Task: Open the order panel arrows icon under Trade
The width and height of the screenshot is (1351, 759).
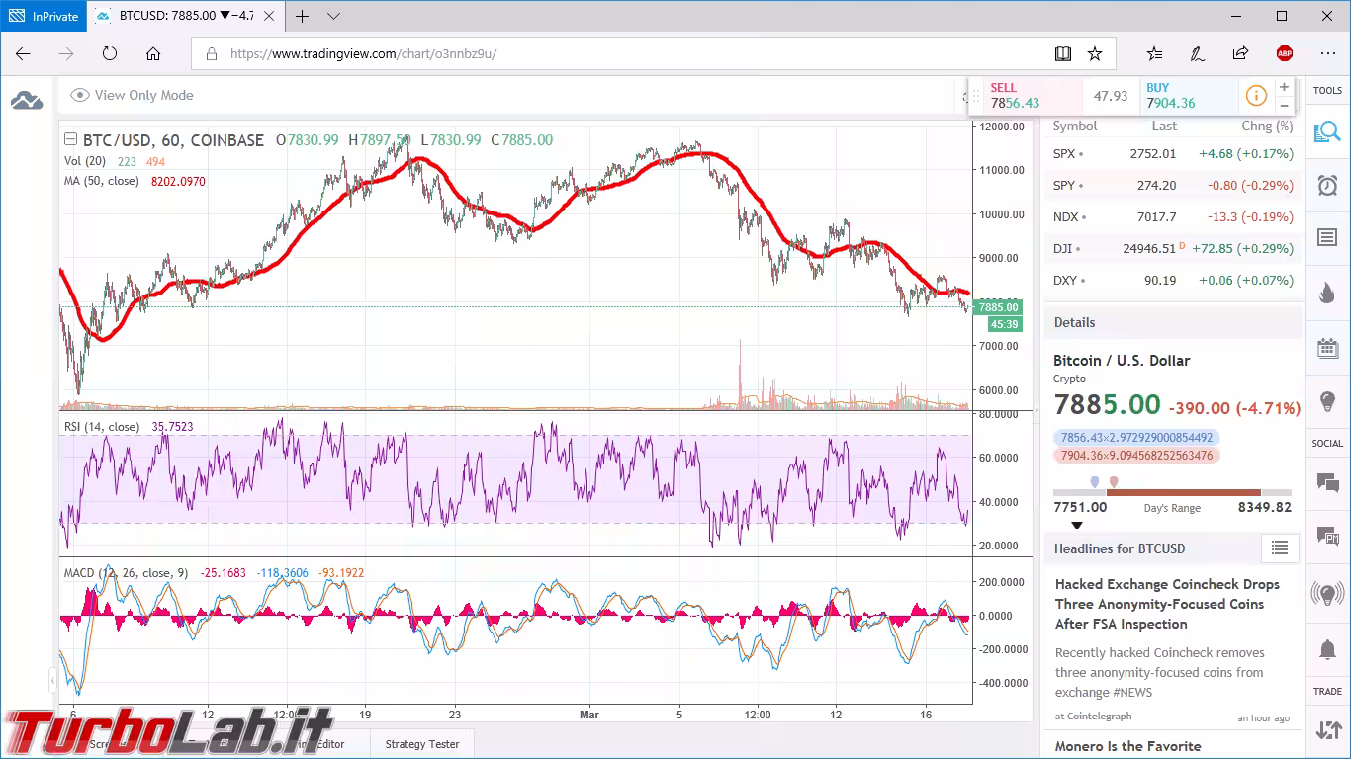Action: [1327, 731]
